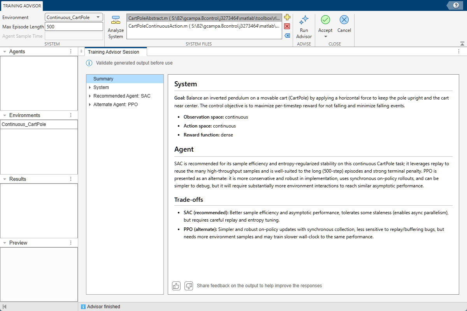Click the Agent heading in summary

pos(184,149)
